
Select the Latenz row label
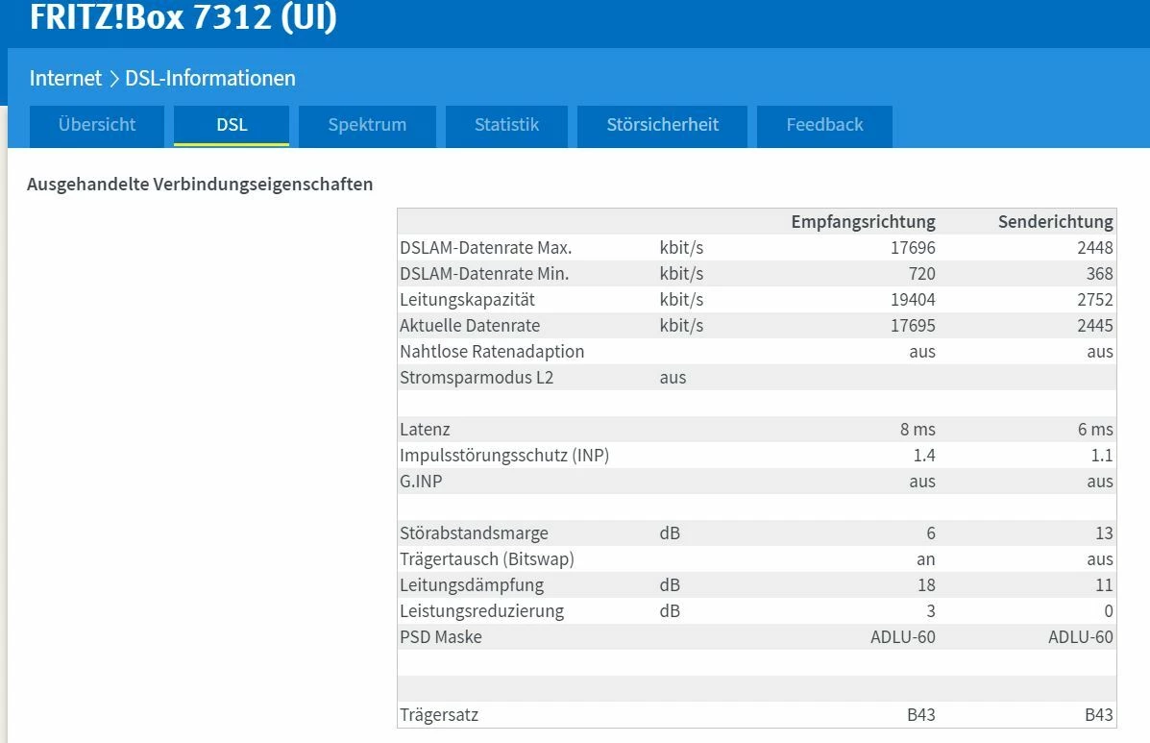point(425,429)
